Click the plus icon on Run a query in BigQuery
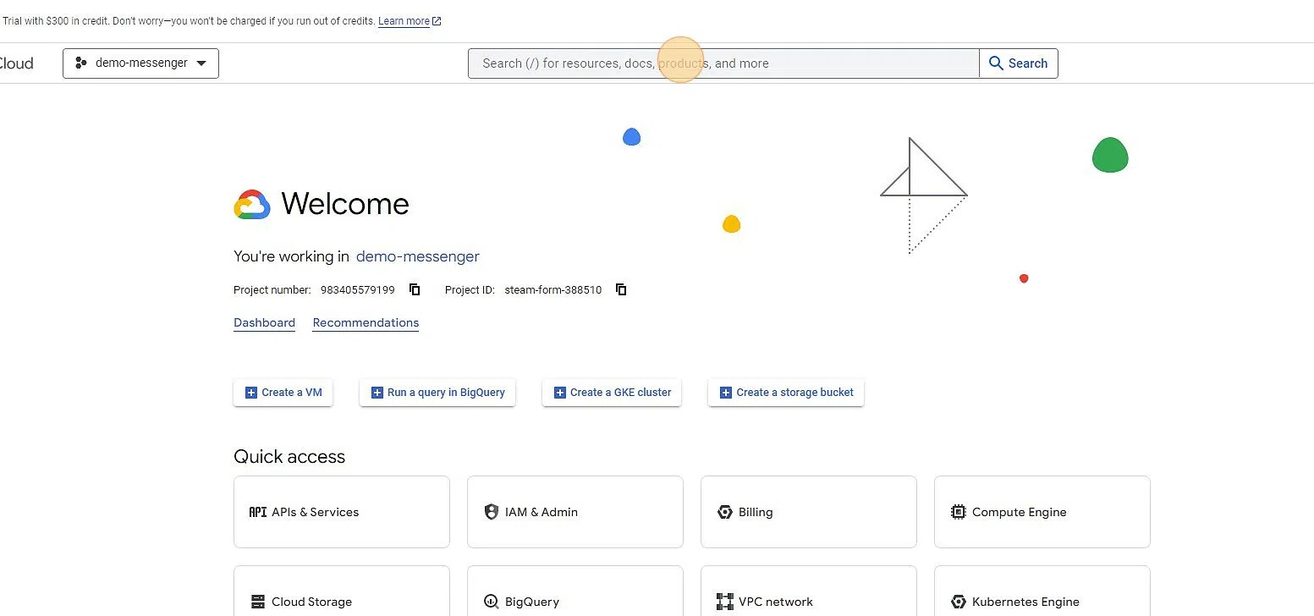 [x=377, y=393]
